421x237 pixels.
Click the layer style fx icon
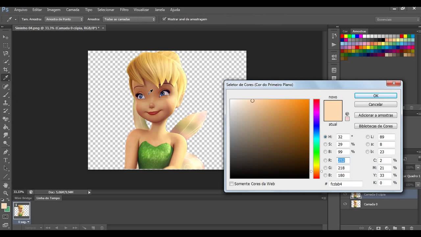tap(370, 228)
